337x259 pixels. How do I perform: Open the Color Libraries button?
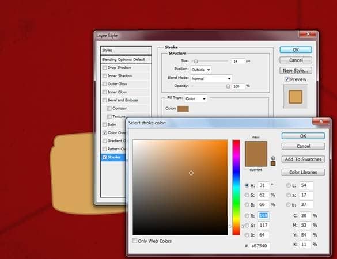303,172
